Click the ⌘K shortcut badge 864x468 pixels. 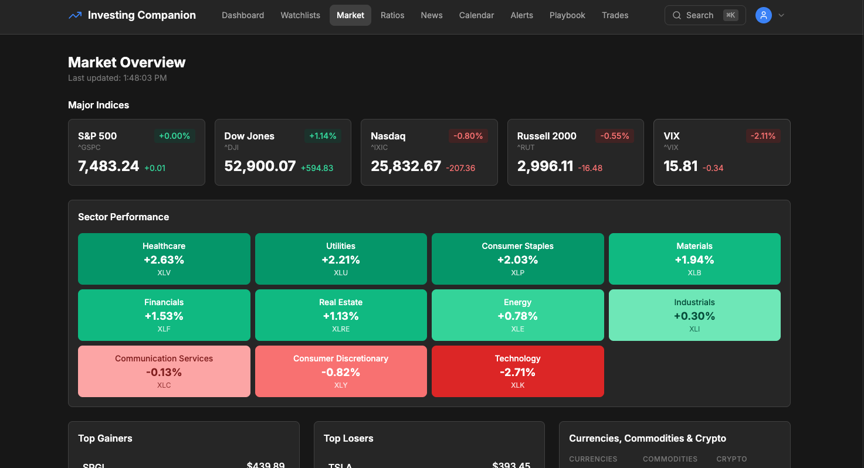(730, 15)
